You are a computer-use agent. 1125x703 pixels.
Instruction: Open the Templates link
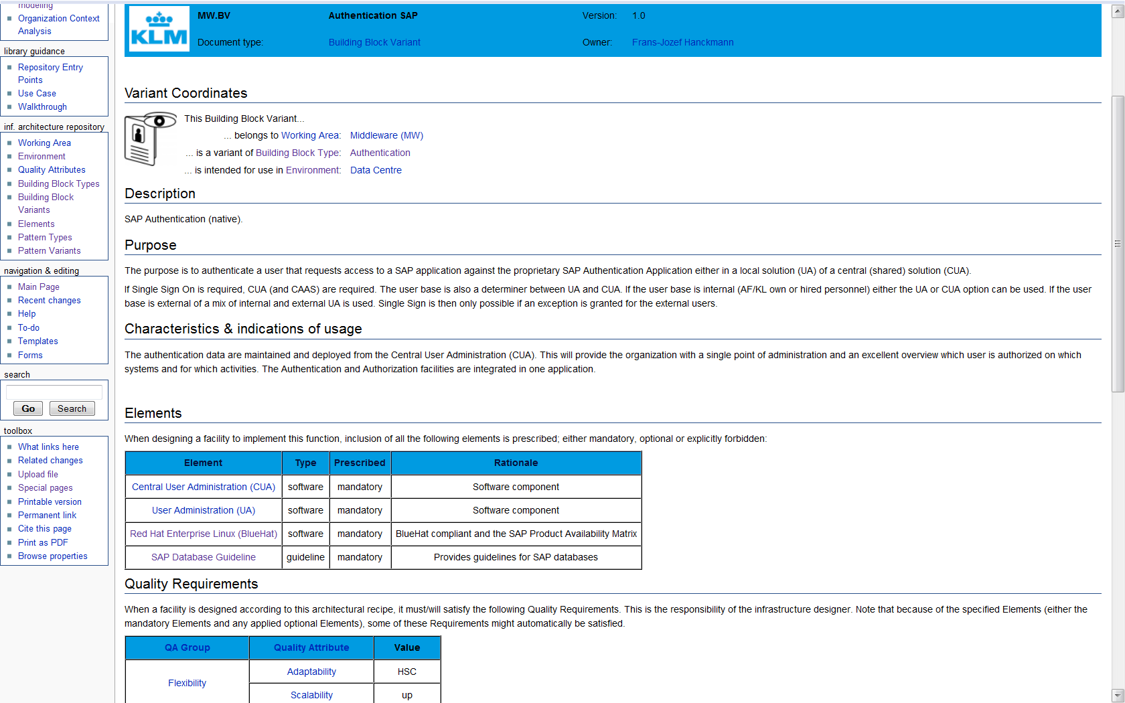(37, 341)
